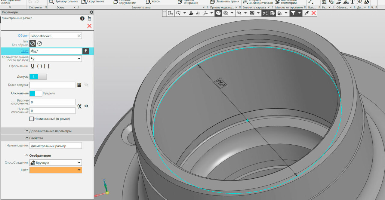Expand Дополнительные параметры section
This screenshot has height=200, width=385.
click(48, 131)
